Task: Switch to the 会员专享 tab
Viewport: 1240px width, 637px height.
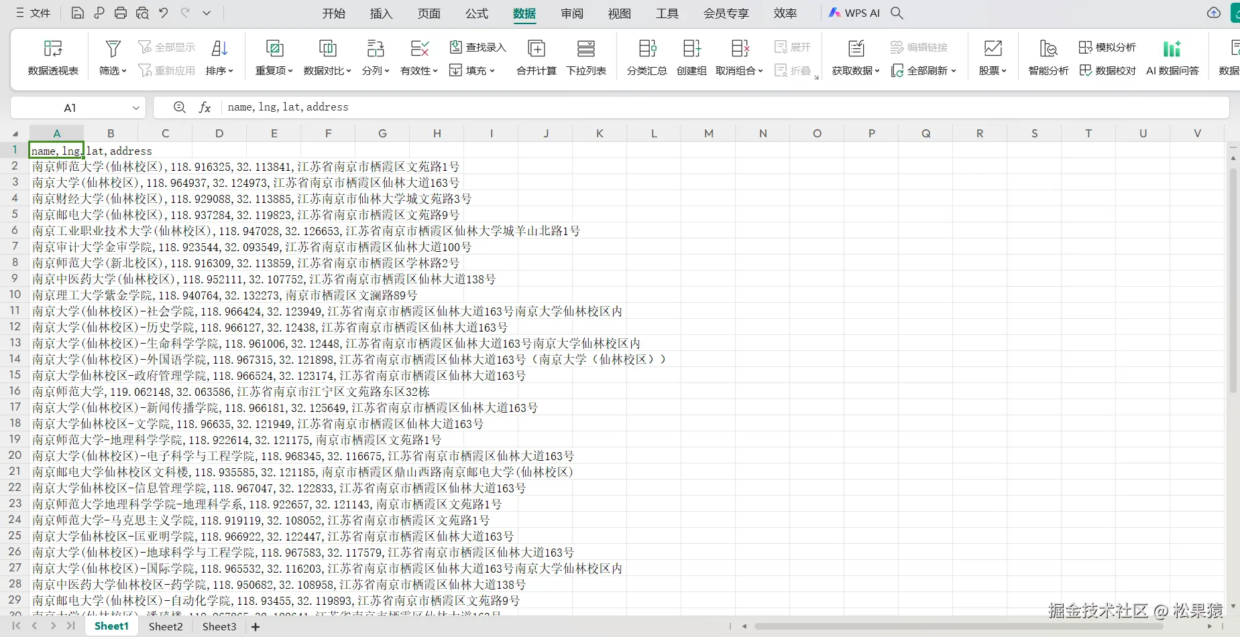Action: [726, 13]
